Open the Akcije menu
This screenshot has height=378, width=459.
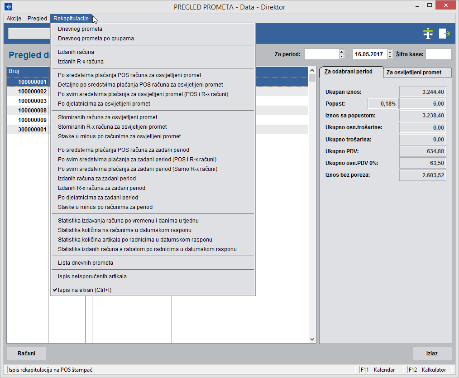click(14, 19)
